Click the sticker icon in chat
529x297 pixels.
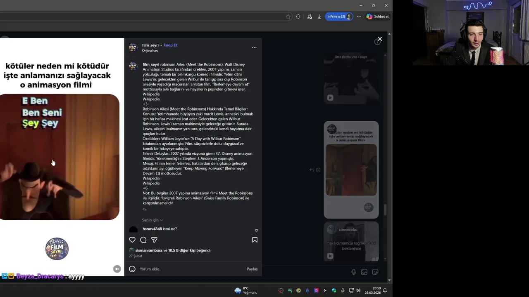[x=375, y=272]
